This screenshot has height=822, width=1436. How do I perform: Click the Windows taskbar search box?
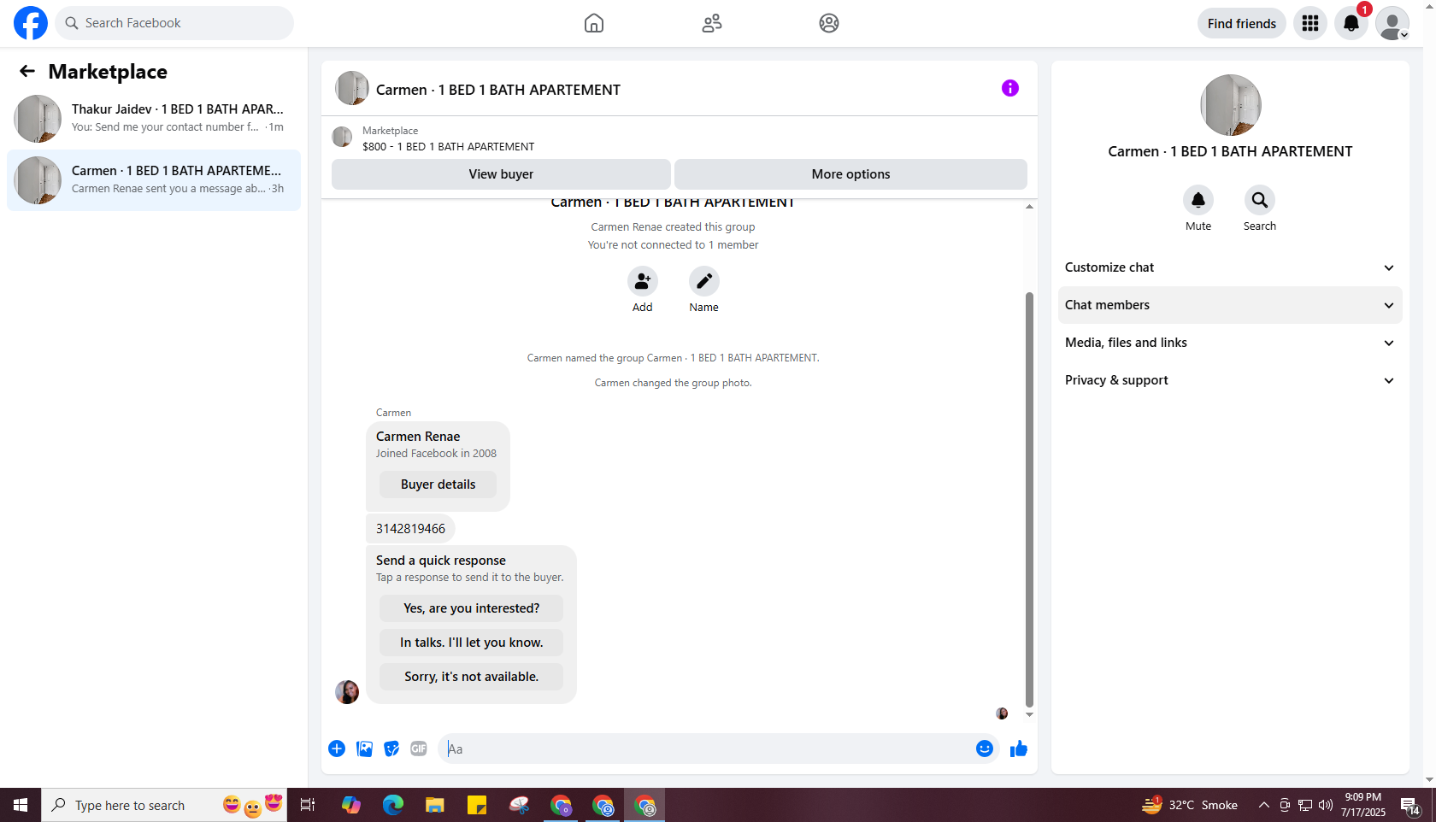pos(164,805)
